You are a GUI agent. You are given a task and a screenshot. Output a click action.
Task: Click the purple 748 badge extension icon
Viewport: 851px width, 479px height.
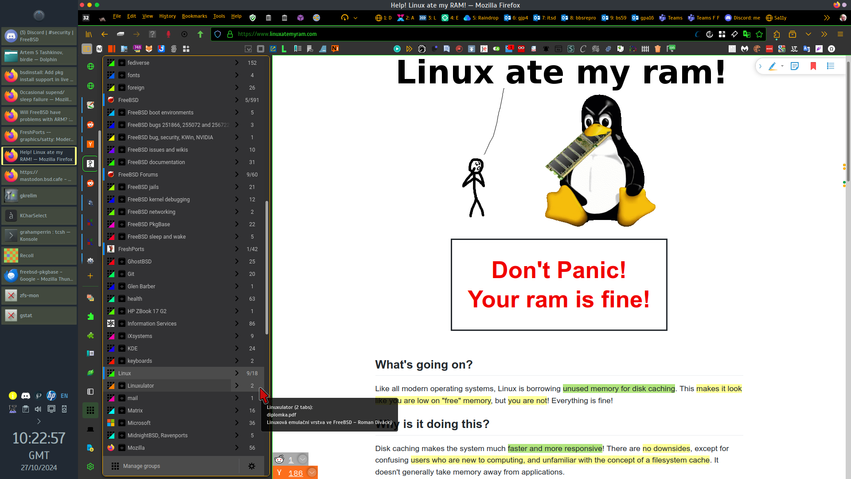click(137, 48)
